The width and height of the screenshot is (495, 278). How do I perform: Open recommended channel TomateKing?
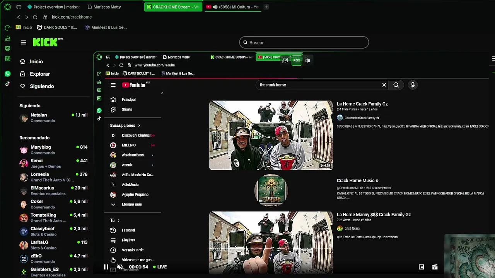pyautogui.click(x=53, y=218)
